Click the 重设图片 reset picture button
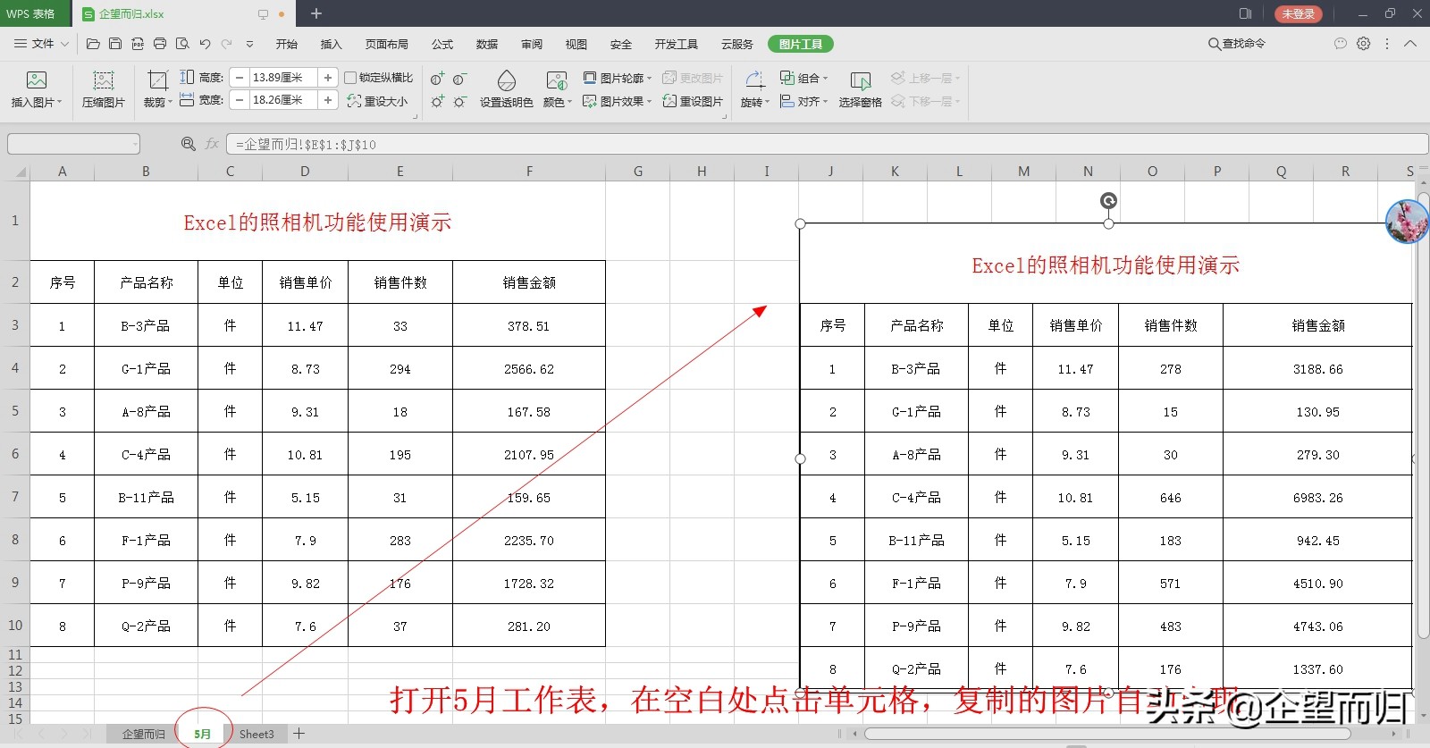 tap(693, 102)
